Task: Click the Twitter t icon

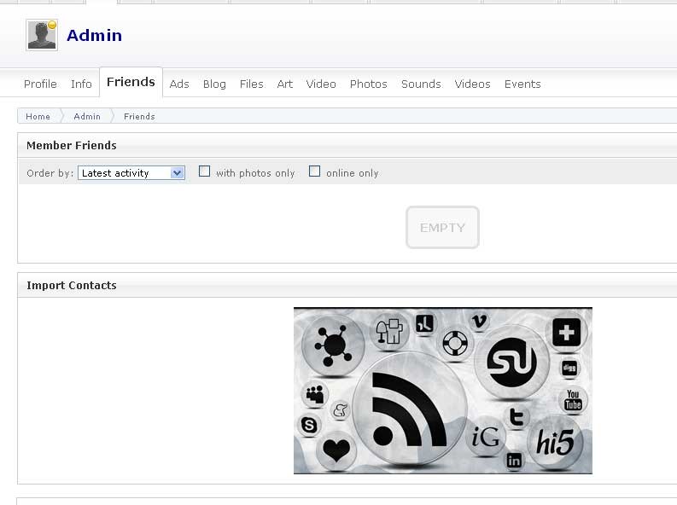Action: coord(517,417)
